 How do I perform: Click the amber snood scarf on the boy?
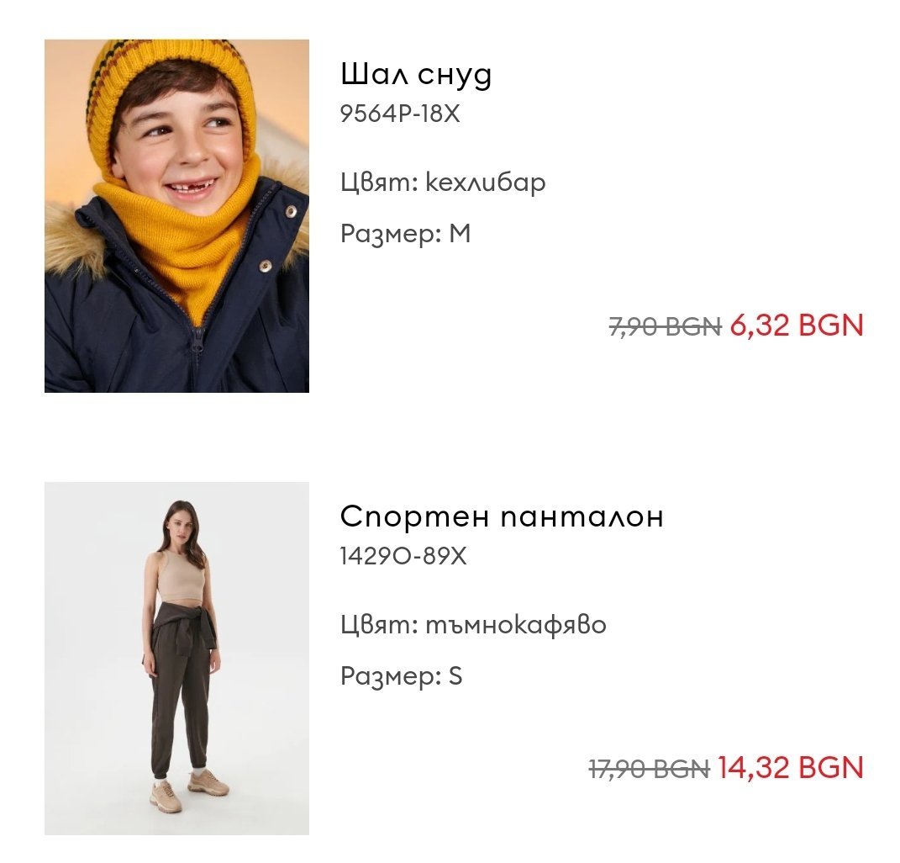click(189, 236)
